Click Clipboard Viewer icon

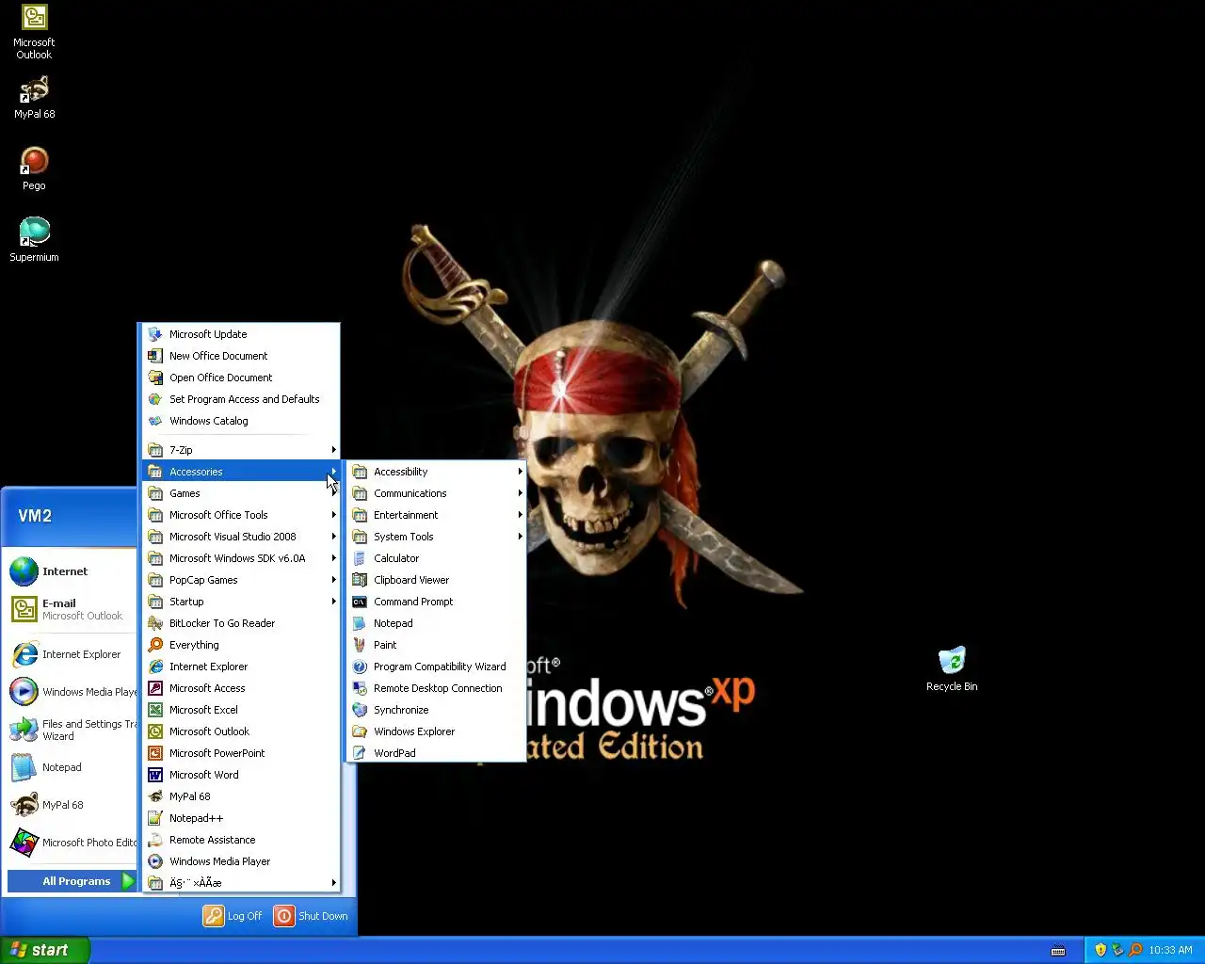(360, 580)
